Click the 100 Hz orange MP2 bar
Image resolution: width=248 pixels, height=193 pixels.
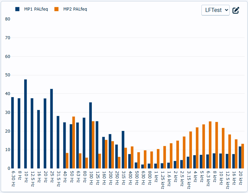coord(93,145)
